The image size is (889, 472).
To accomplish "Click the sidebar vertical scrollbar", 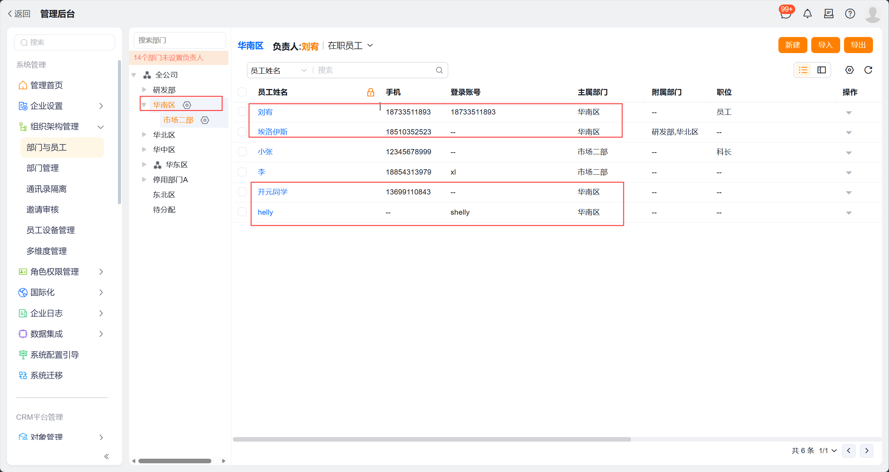I will coord(119,132).
